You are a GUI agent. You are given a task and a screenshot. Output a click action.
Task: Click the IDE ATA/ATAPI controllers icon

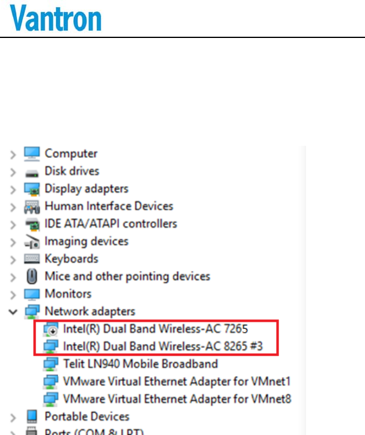pyautogui.click(x=32, y=224)
